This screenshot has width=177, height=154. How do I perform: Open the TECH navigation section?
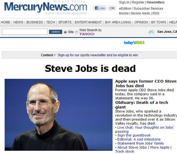coord(51,22)
